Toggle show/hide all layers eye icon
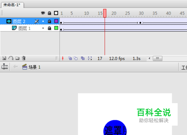The image size is (187, 135). 43,13
